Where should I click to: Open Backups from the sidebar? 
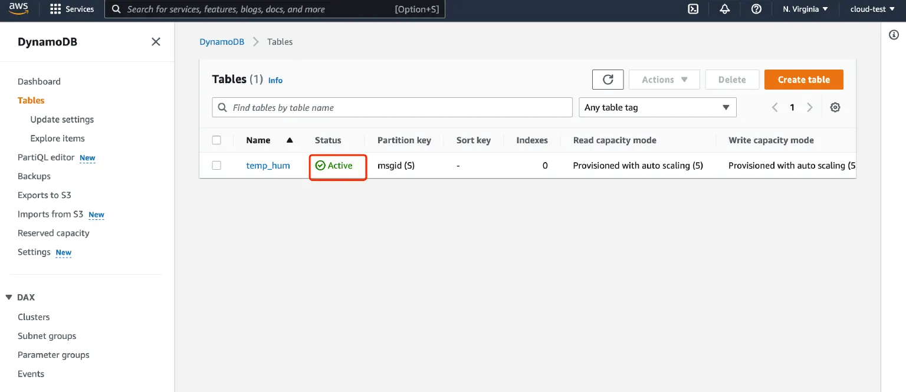pyautogui.click(x=34, y=176)
